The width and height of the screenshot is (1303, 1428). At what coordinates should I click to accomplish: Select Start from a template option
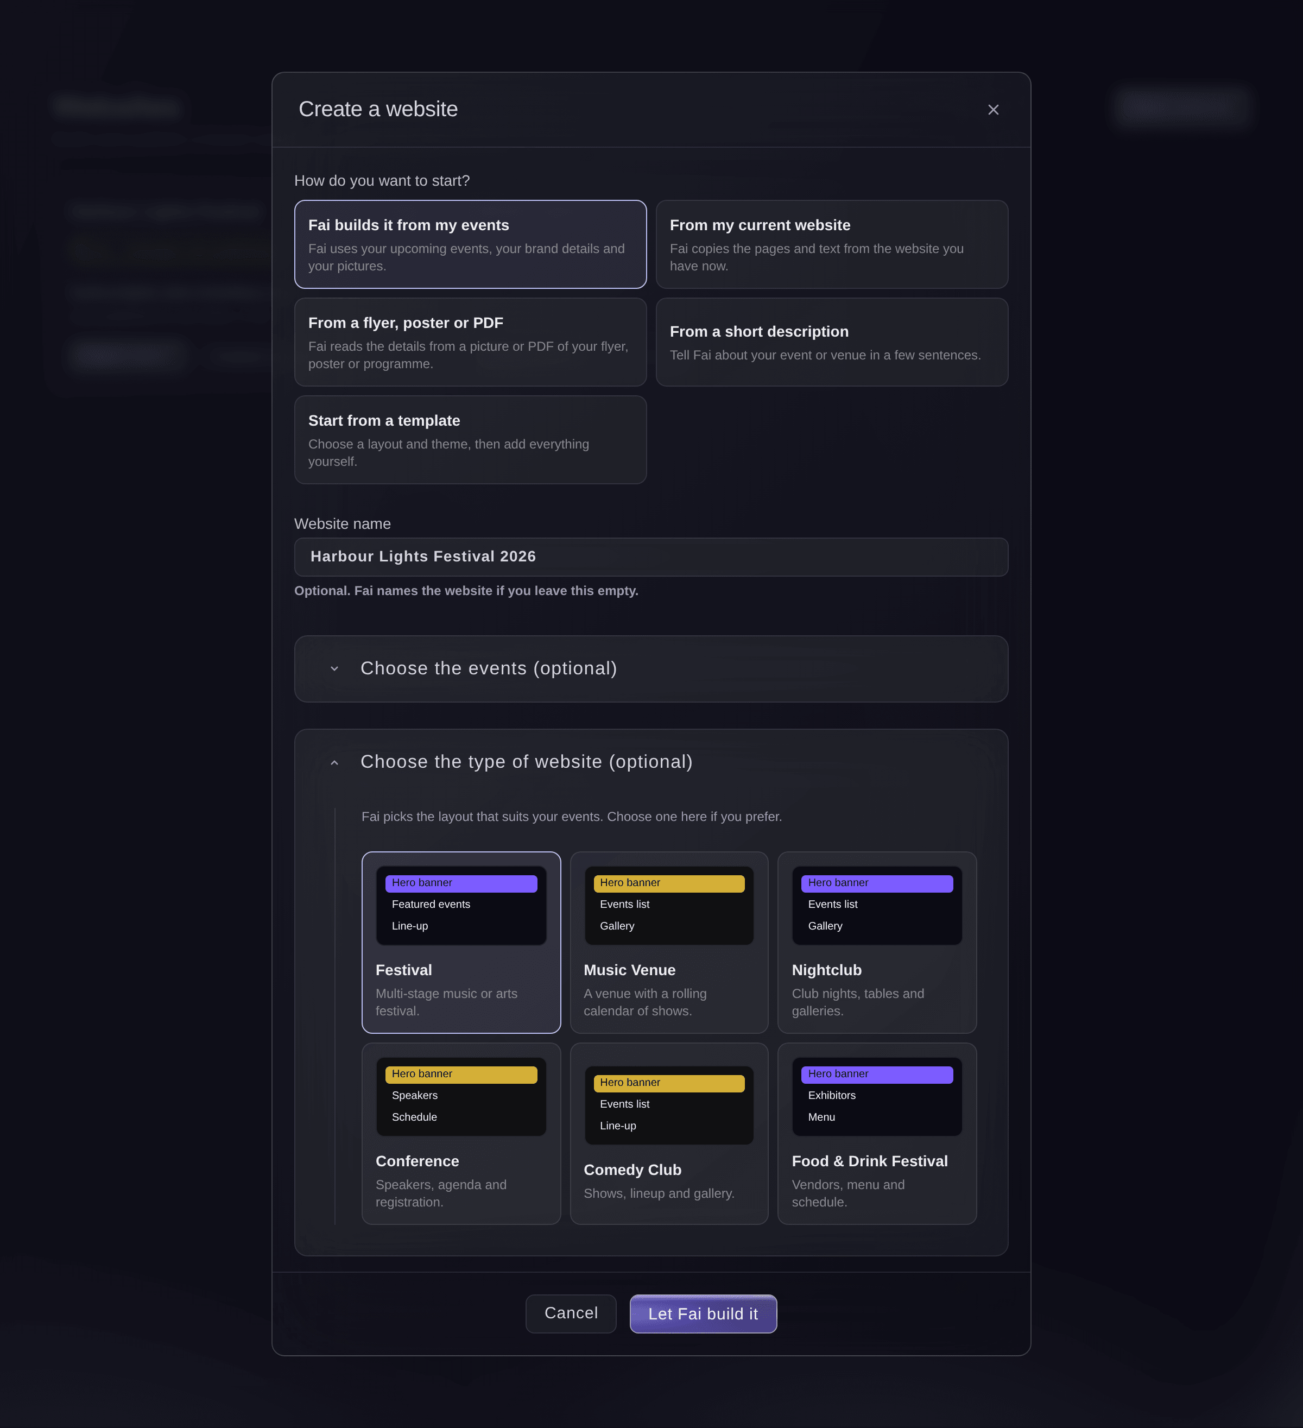[470, 440]
